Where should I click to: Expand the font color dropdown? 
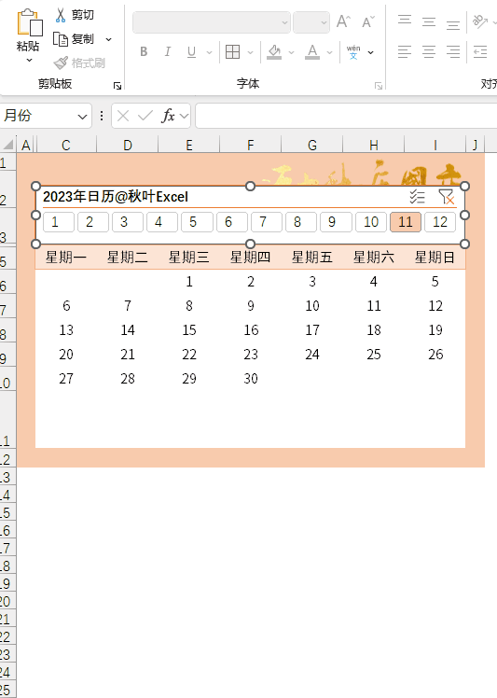(329, 52)
